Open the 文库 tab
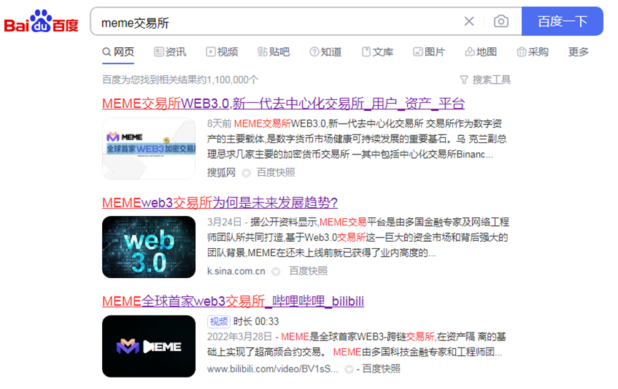618x389 pixels. (377, 52)
